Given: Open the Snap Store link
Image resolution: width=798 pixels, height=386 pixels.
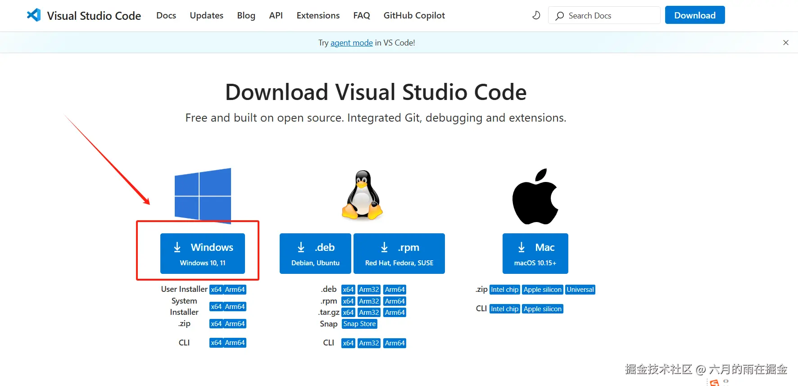Looking at the screenshot, I should coord(359,324).
